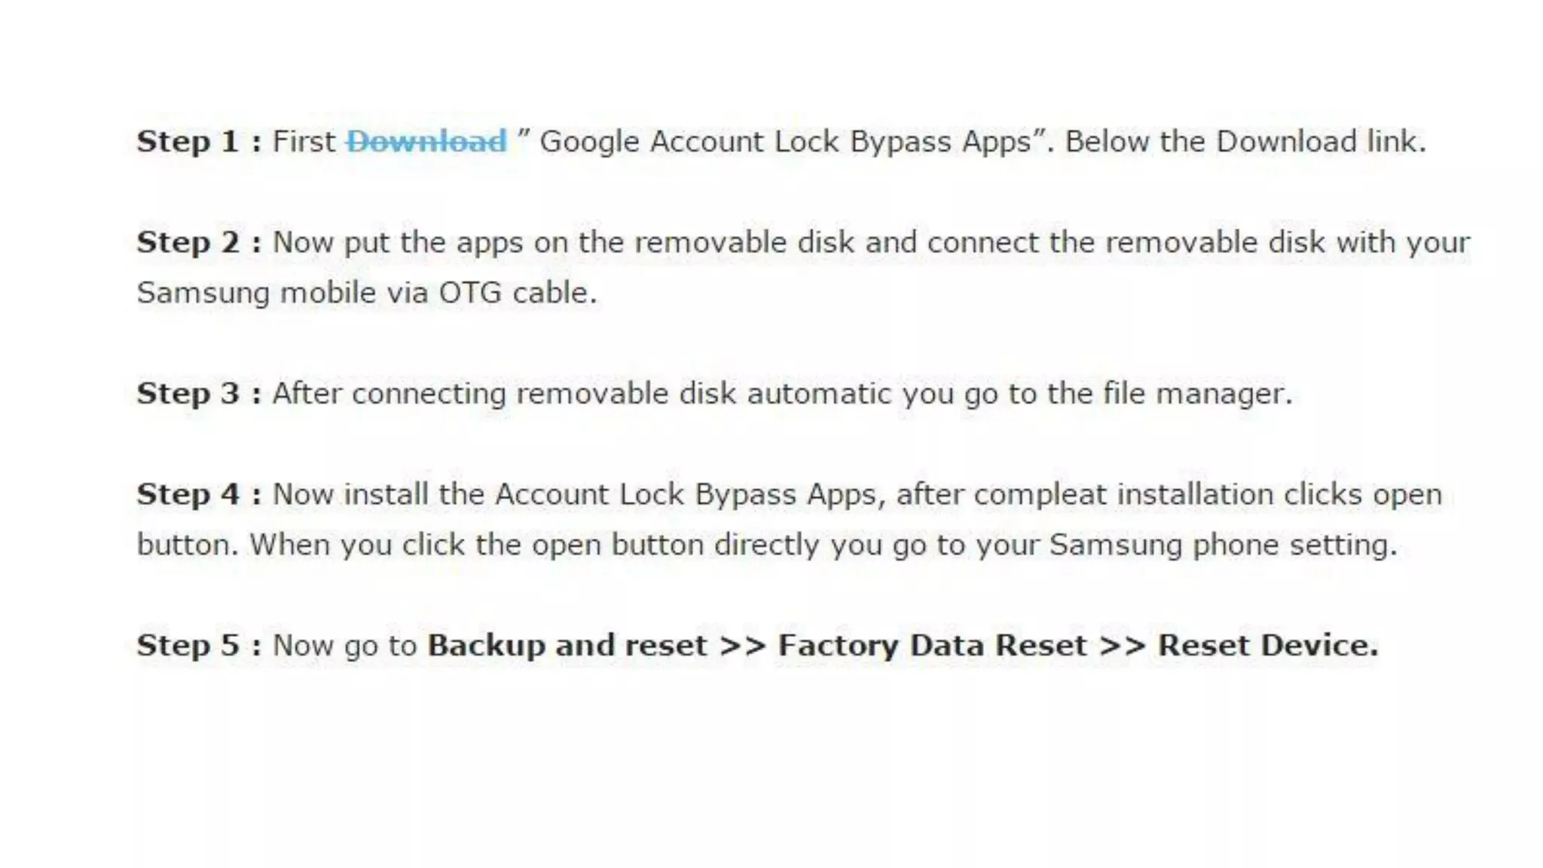
Task: Click 'Samsung phone setting.' at Step 4's end
Action: point(1224,545)
